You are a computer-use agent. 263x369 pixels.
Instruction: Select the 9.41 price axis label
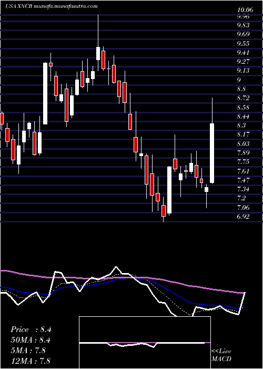click(x=243, y=53)
